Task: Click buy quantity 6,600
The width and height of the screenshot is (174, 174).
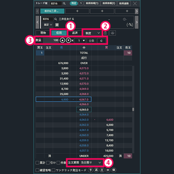Action: (x=110, y=120)
